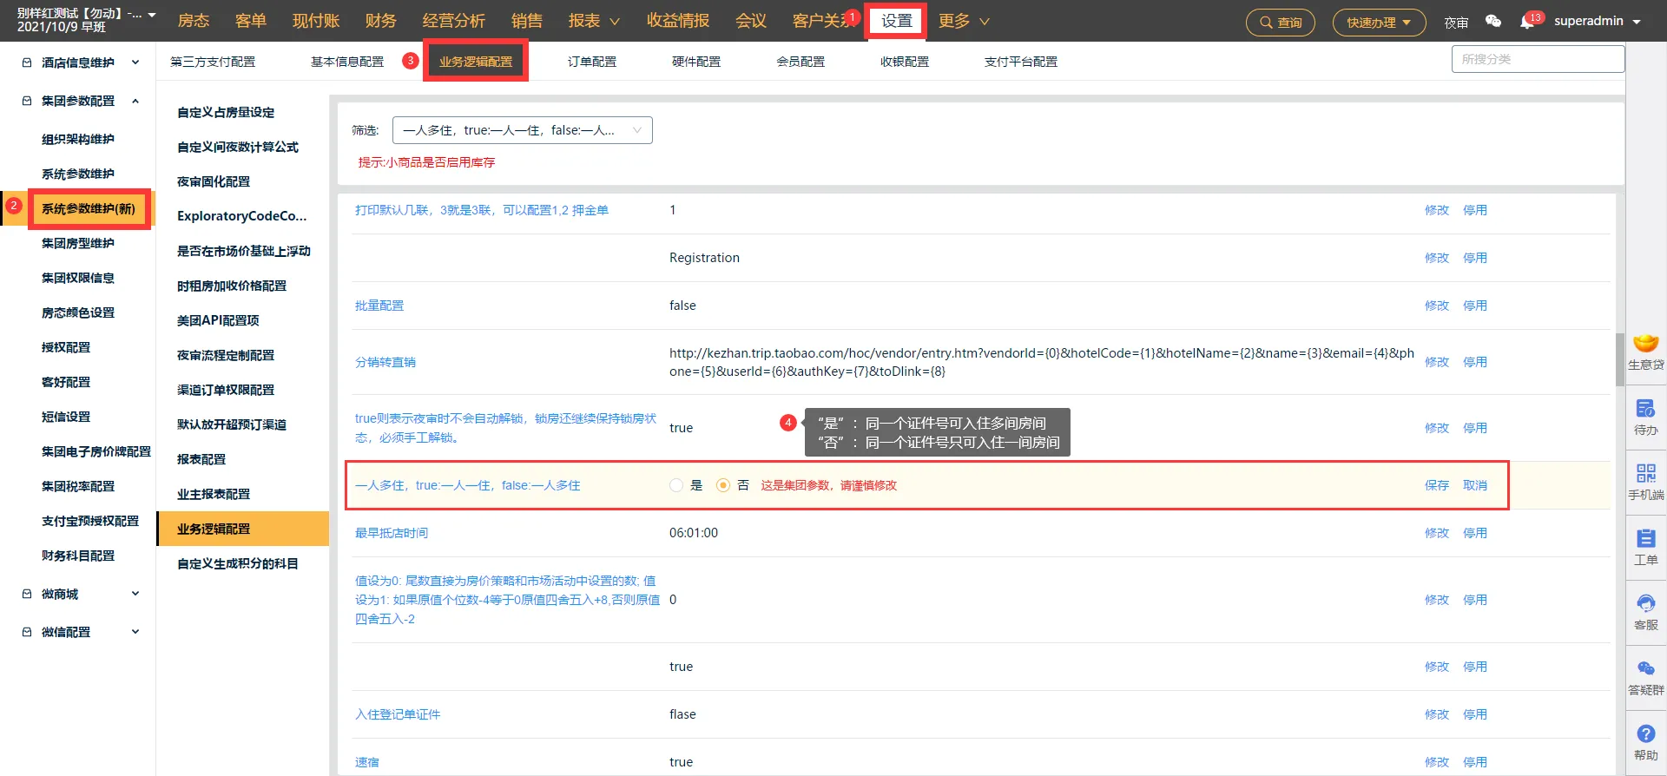Select 组织架构维护 in sidebar
The width and height of the screenshot is (1667, 776).
tap(78, 139)
